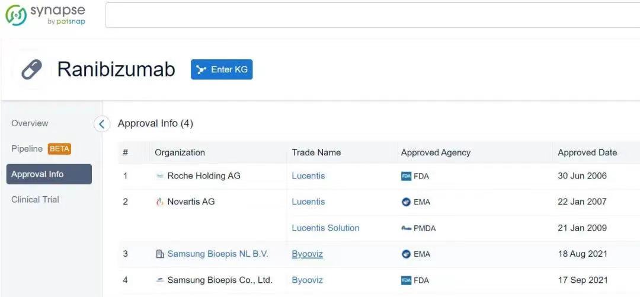Open the Lucentis Solution trade name link
The height and width of the screenshot is (297, 640).
[x=325, y=228]
